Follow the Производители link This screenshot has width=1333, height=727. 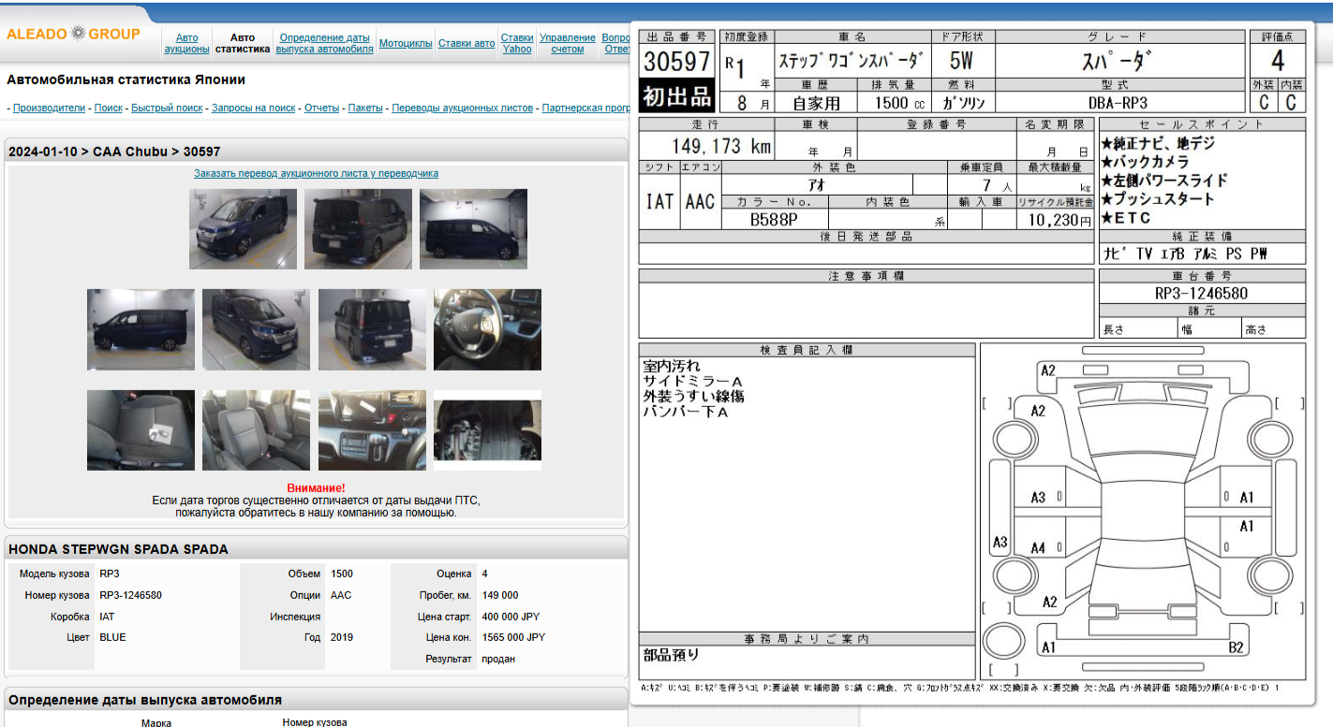coord(49,108)
